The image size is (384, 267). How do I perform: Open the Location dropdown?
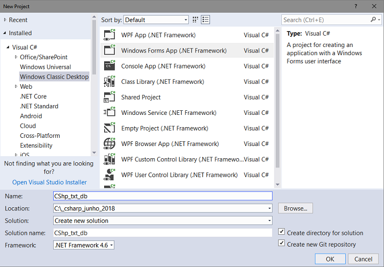tap(270, 208)
